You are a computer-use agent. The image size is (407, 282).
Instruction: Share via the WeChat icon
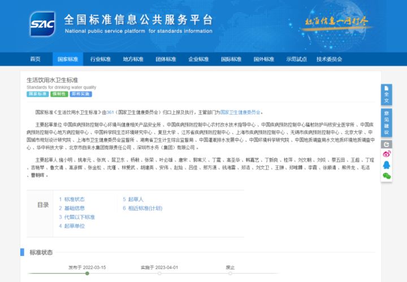pos(387,176)
